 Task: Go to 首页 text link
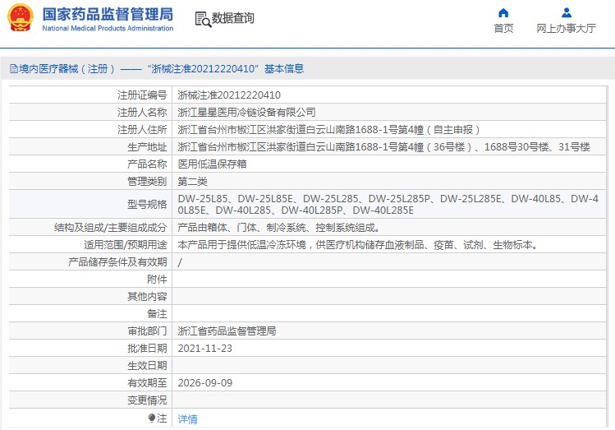[x=503, y=28]
